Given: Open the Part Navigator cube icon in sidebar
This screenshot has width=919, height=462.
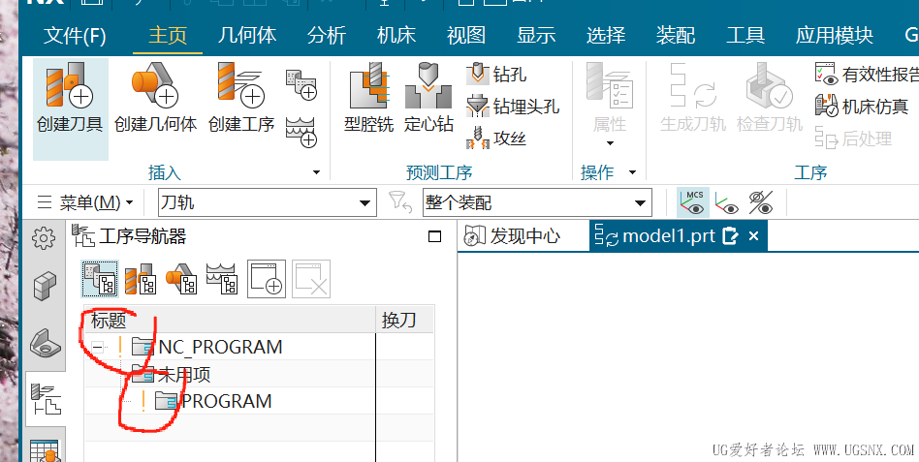Looking at the screenshot, I should click(46, 287).
